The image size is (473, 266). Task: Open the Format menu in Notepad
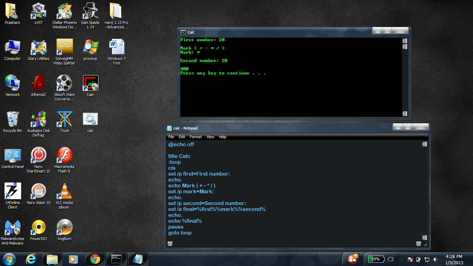(196, 137)
